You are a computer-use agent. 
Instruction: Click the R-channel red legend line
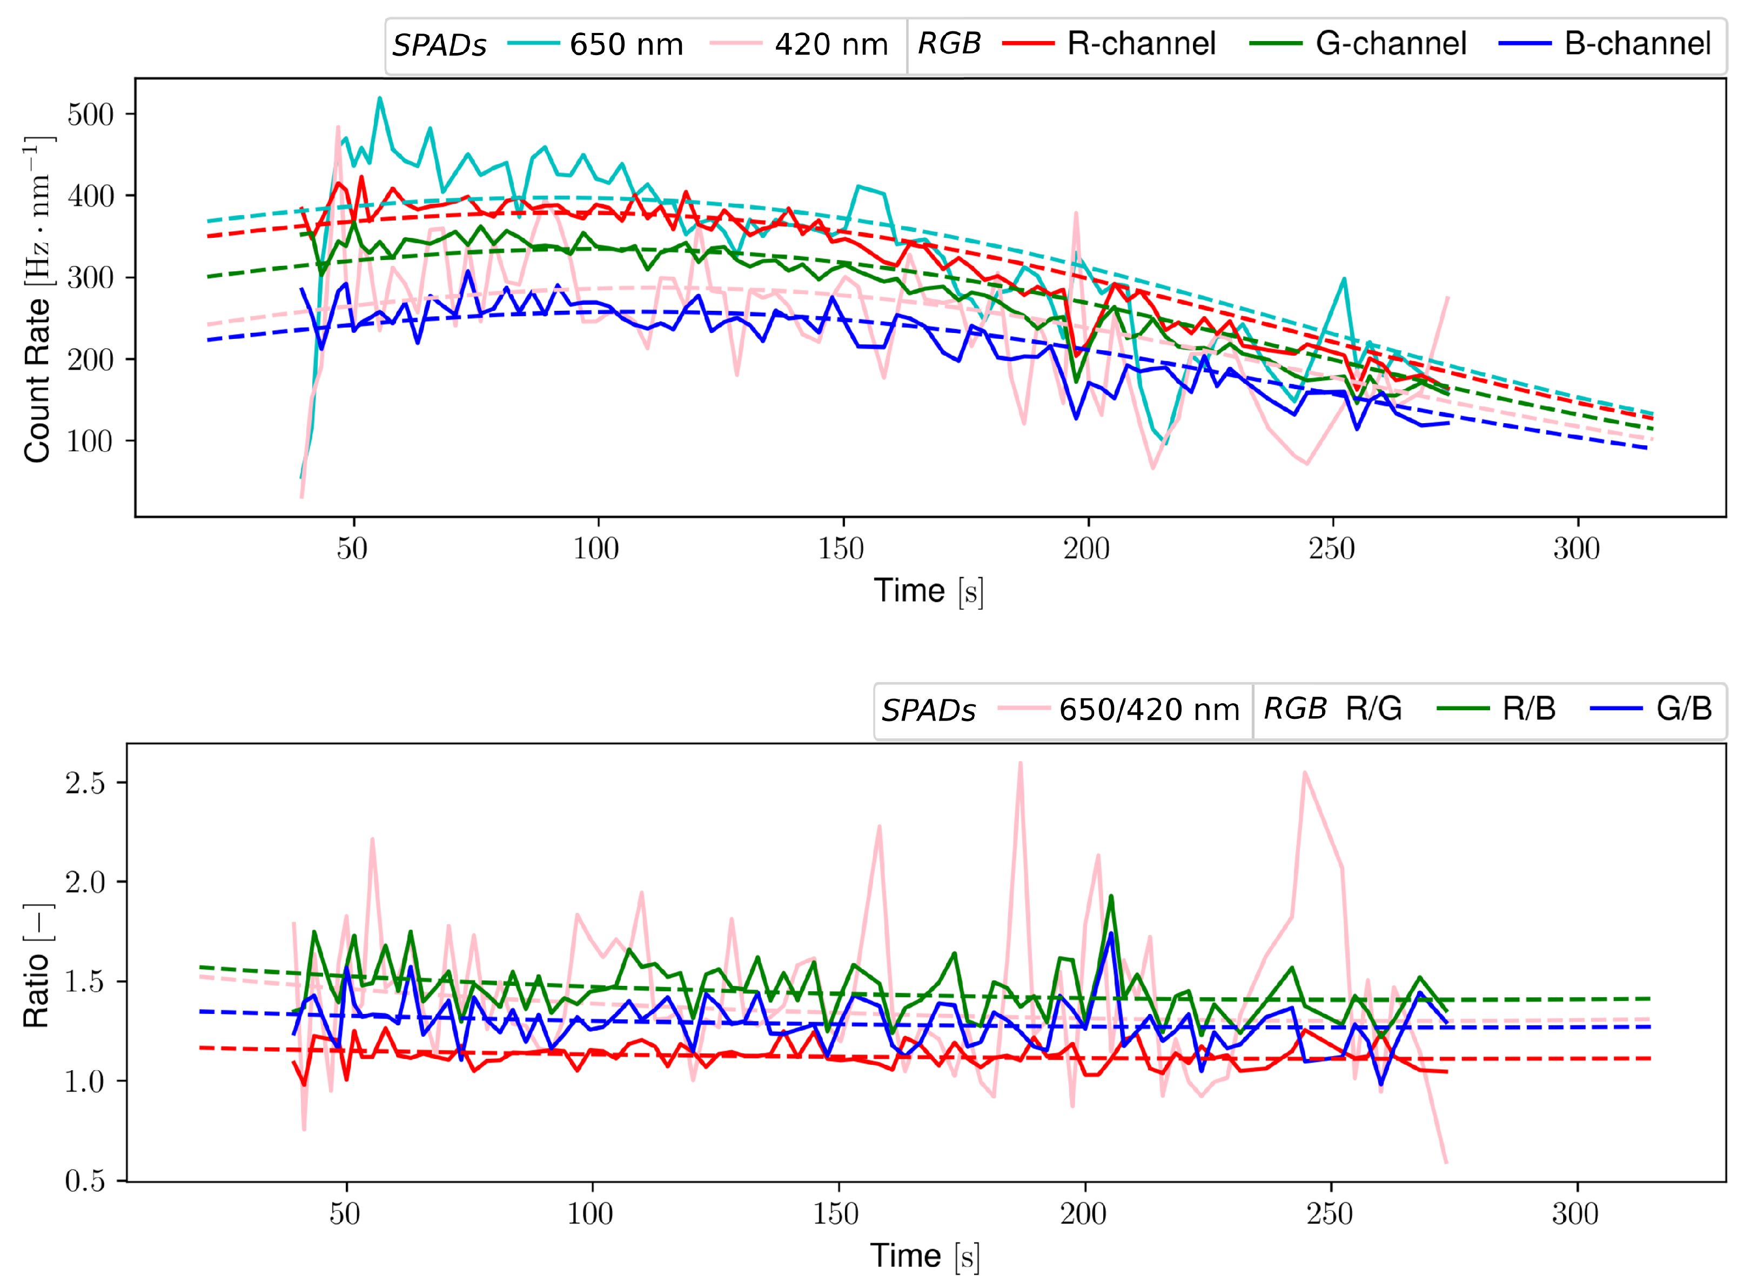(x=1029, y=43)
